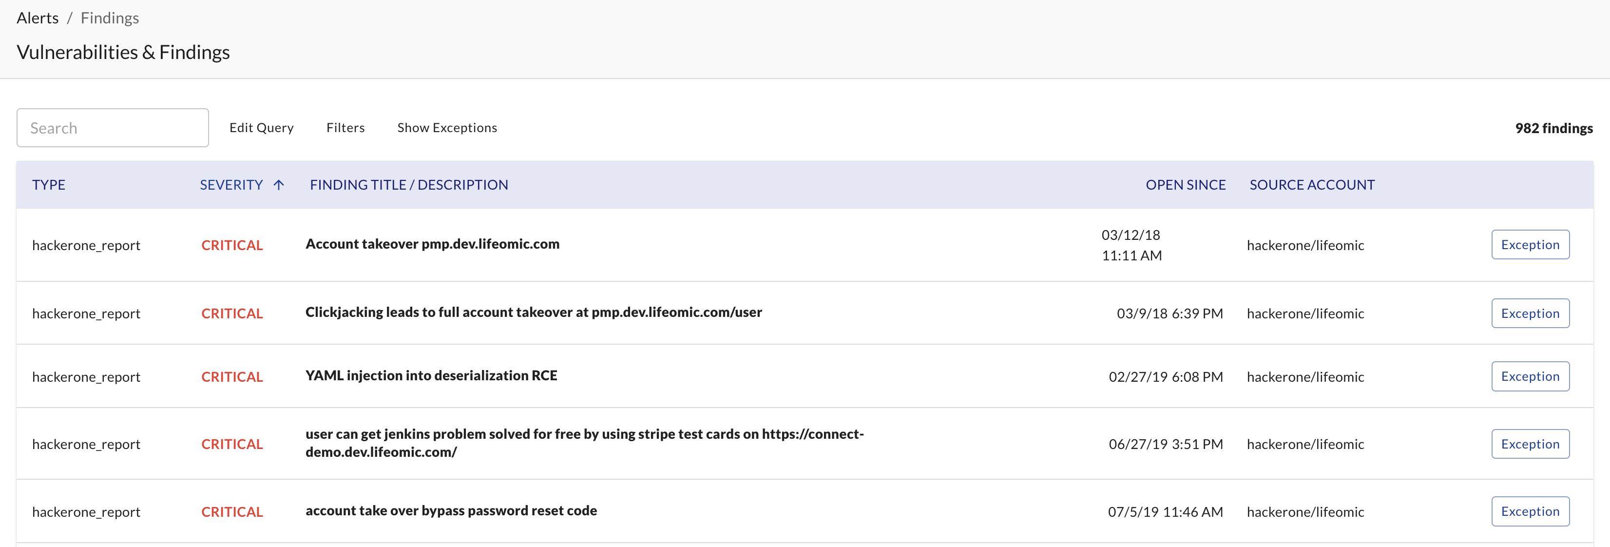Click hackerone_report type in Account takeover pmp.dev row
This screenshot has height=547, width=1610.
pyautogui.click(x=86, y=245)
